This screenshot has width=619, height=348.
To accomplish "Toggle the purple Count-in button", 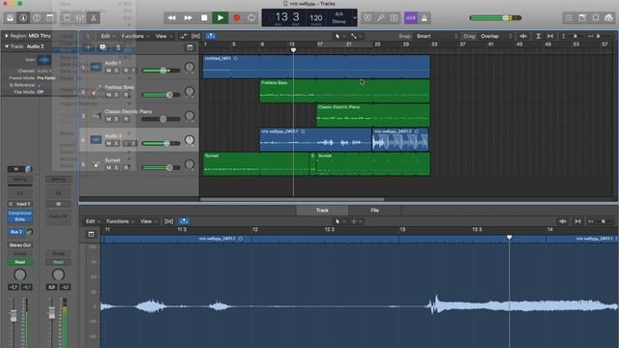I will [x=411, y=17].
